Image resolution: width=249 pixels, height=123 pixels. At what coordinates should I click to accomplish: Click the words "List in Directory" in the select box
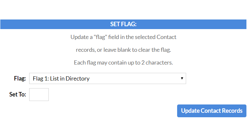coord(70,79)
